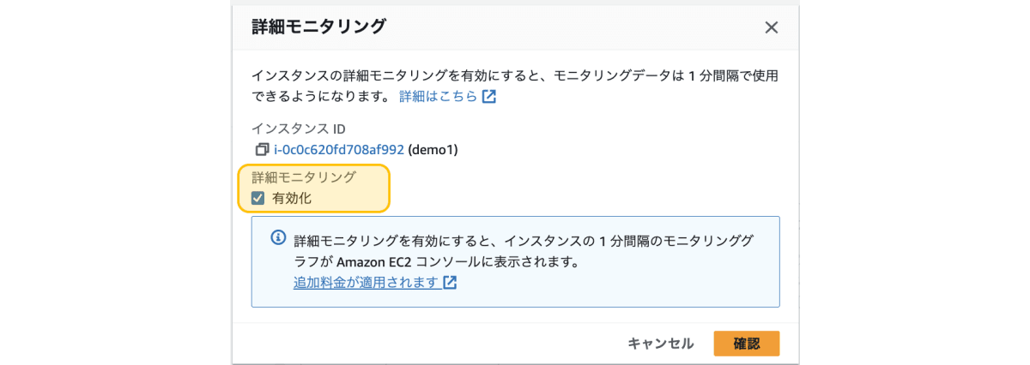Image resolution: width=1030 pixels, height=365 pixels.
Task: Click the description paragraph about 1 分間隔
Action: pyautogui.click(x=515, y=86)
